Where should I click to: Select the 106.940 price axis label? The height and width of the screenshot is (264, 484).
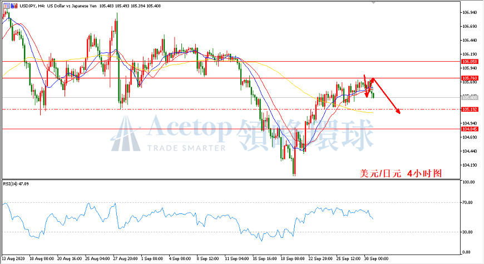tap(470, 13)
